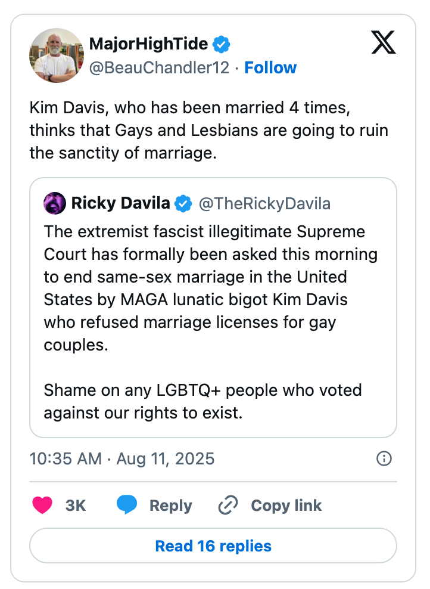Image resolution: width=430 pixels, height=589 pixels.
Task: Follow the @BeauChandler12 account
Action: [x=271, y=67]
